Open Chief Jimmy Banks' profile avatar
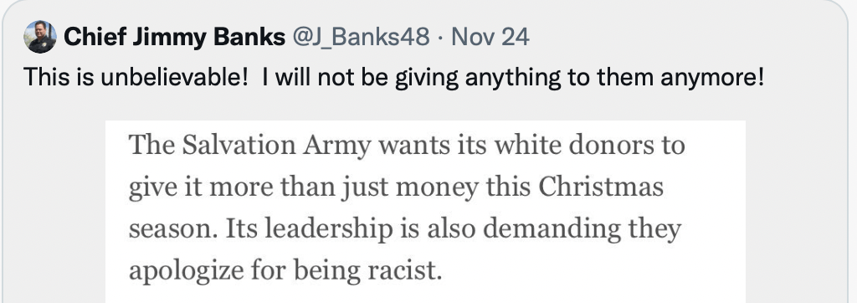The width and height of the screenshot is (857, 303). pos(40,37)
